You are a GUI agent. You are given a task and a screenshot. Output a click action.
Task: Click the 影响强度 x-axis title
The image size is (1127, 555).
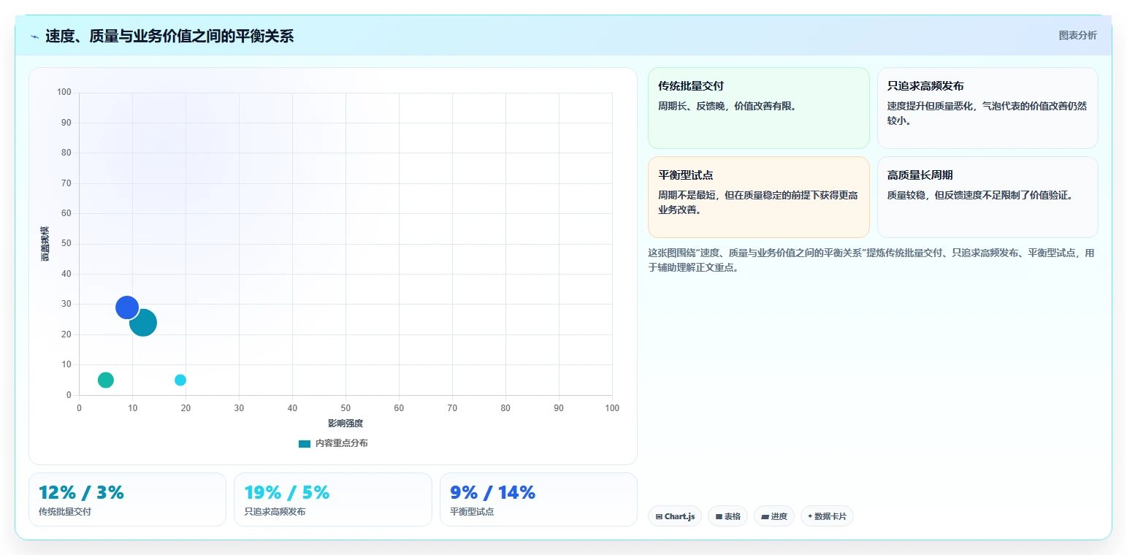pos(345,424)
